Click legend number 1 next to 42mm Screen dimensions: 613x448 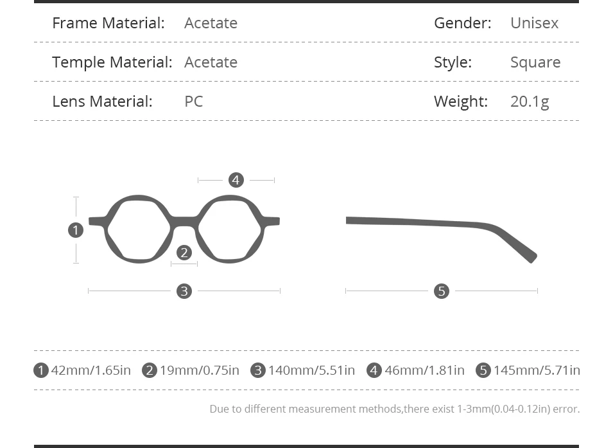41,370
